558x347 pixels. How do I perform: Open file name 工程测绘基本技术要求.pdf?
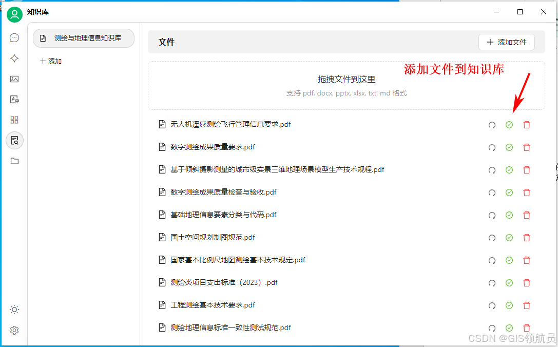[x=213, y=305]
